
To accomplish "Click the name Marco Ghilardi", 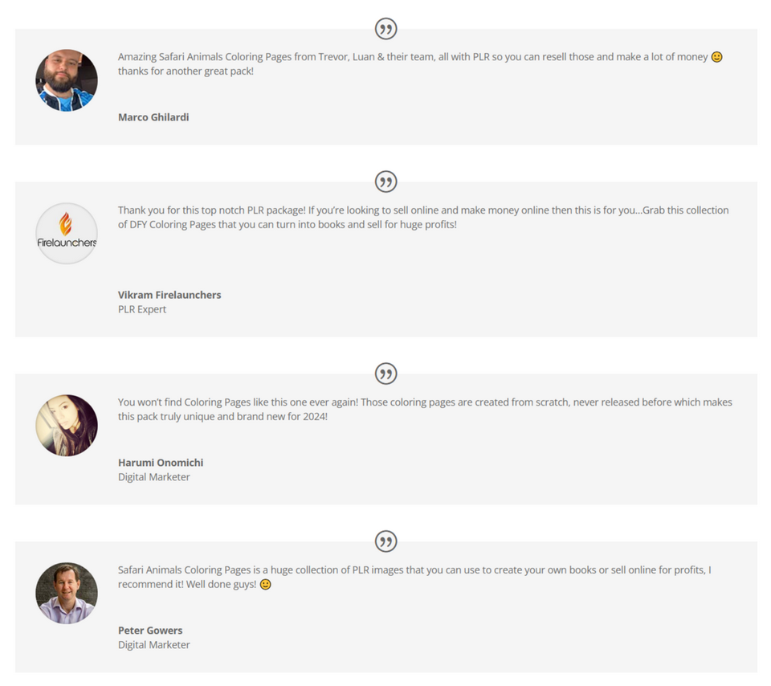I will tap(153, 117).
